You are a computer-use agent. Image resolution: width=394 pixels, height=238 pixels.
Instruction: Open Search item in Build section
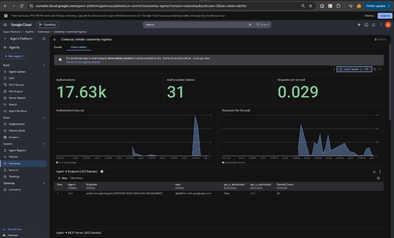[13, 104]
